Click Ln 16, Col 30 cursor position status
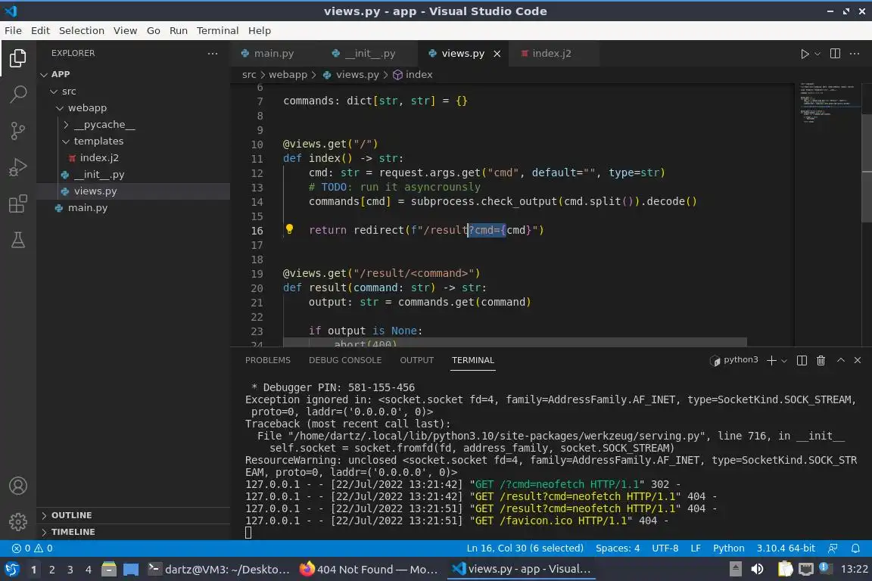This screenshot has height=581, width=872. (x=525, y=548)
